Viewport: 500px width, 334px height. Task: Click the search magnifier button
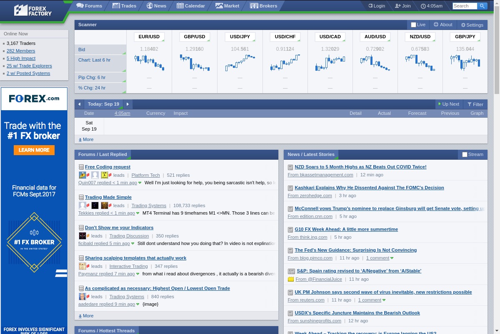coord(482,6)
